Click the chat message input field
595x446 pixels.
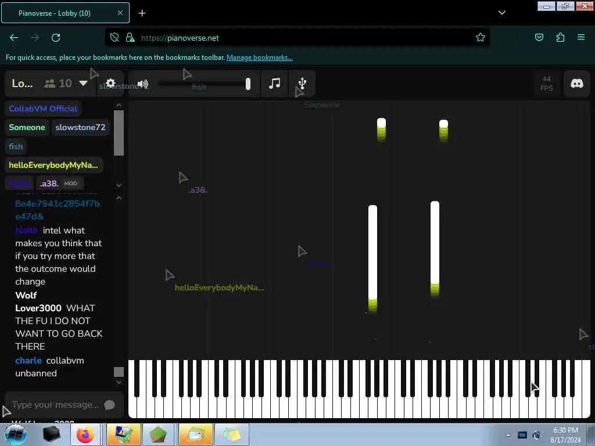(55, 405)
